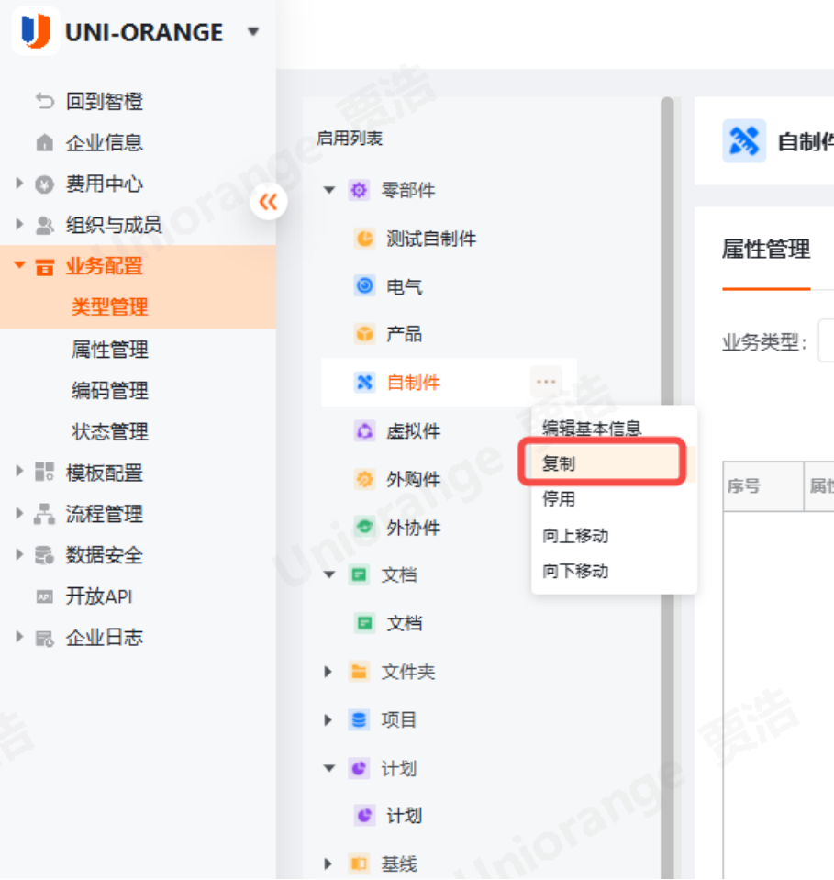The width and height of the screenshot is (834, 880).
Task: Click the 产品 cube icon
Action: pyautogui.click(x=364, y=334)
